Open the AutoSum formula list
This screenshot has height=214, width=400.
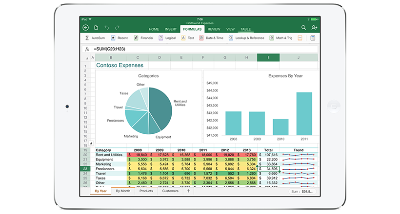(94, 38)
